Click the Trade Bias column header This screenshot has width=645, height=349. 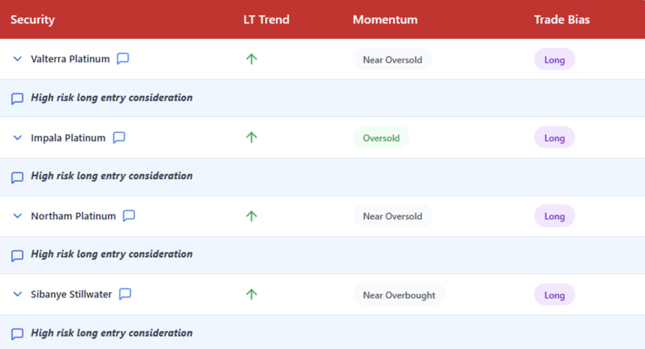point(562,20)
